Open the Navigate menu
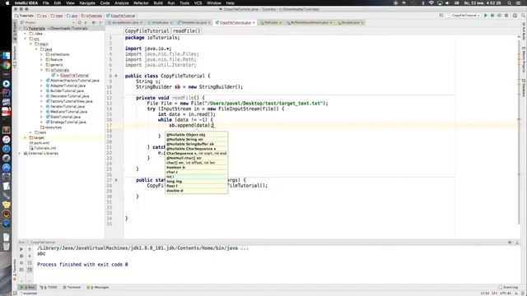The image size is (527, 296). (87, 3)
